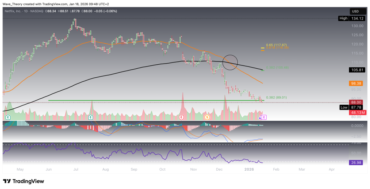Click the Mar label on the time axis

[x=302, y=169]
